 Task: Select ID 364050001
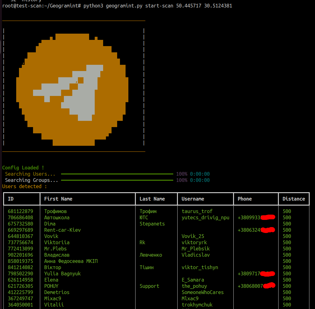click(x=21, y=305)
